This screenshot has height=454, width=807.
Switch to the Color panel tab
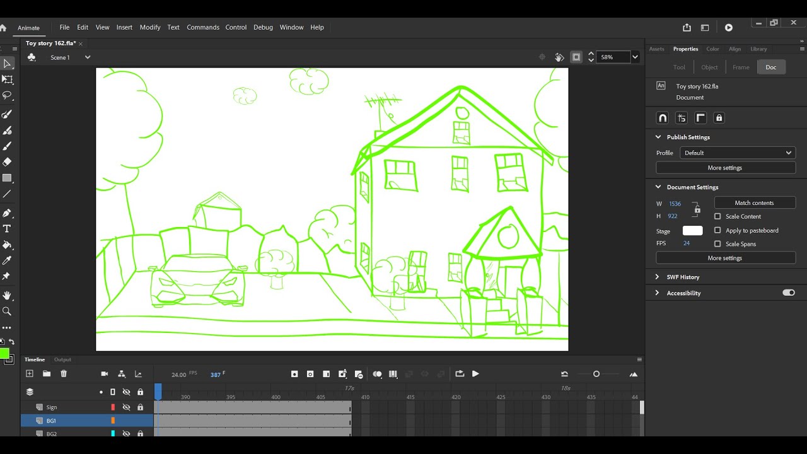(712, 49)
